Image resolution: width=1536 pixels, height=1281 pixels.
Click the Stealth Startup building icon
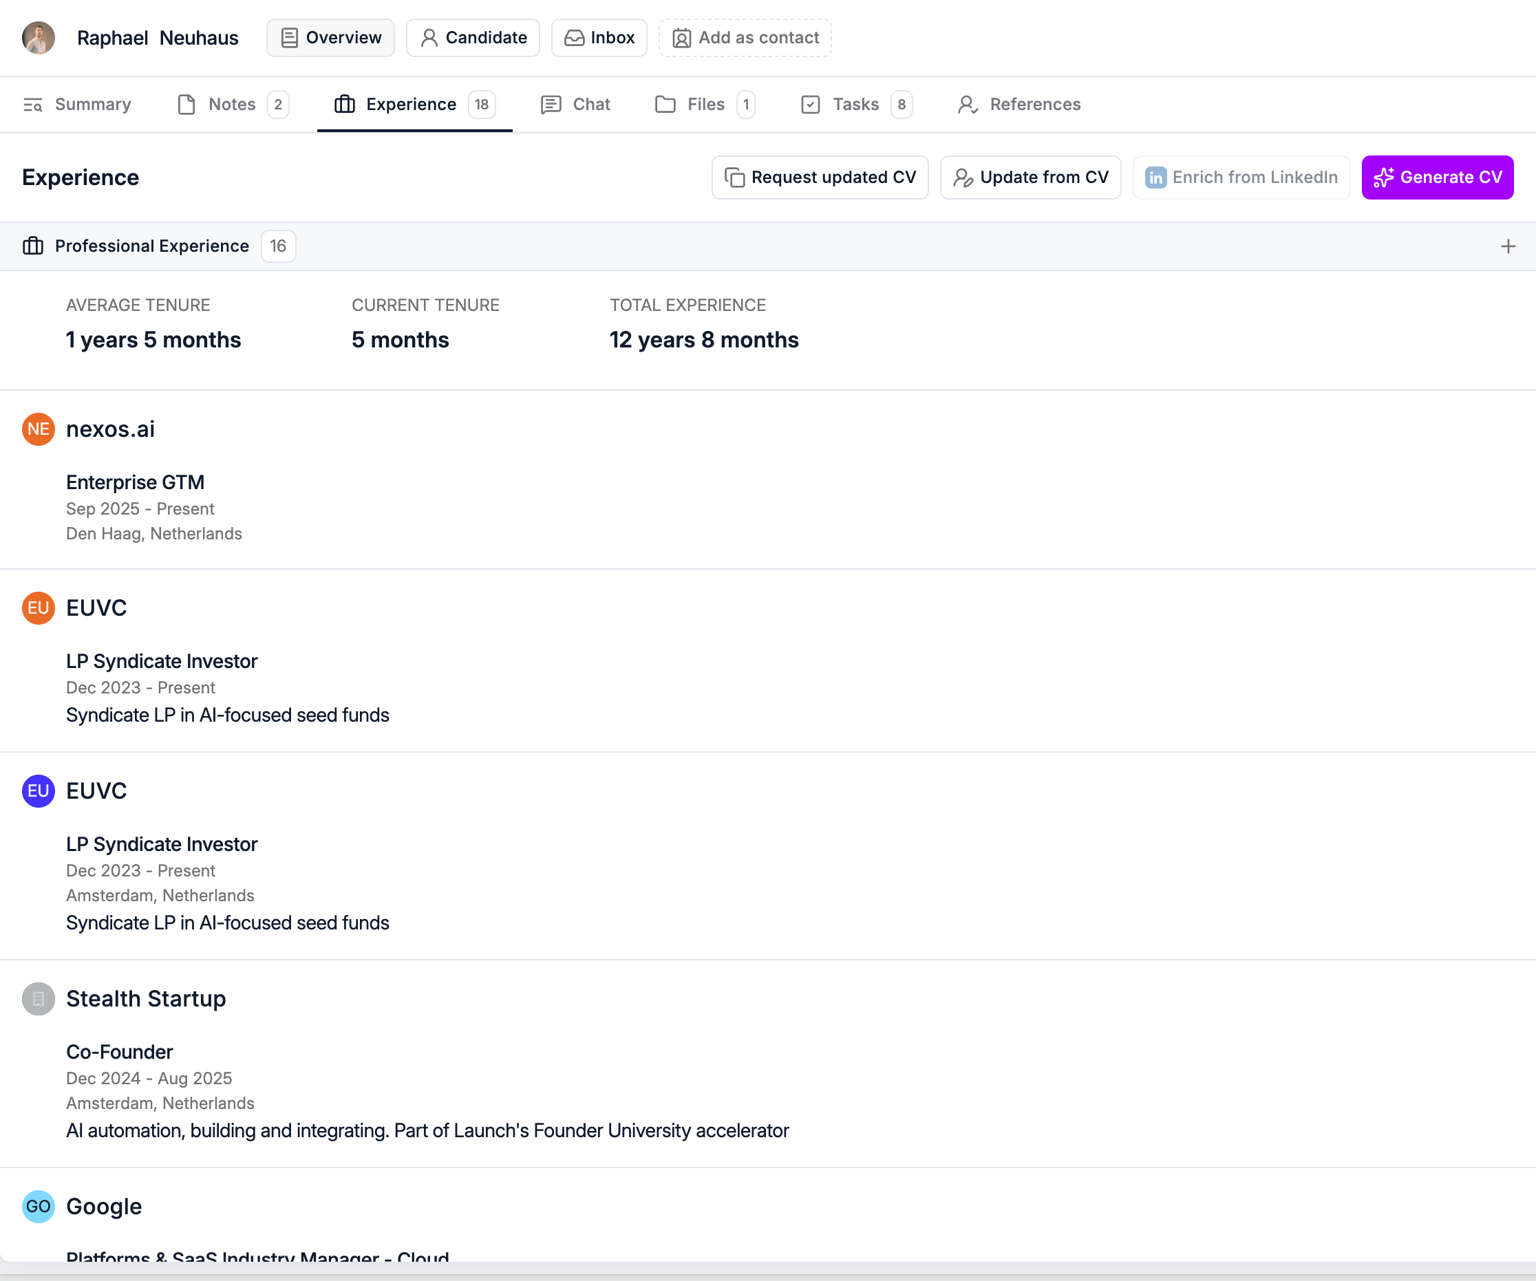click(38, 999)
